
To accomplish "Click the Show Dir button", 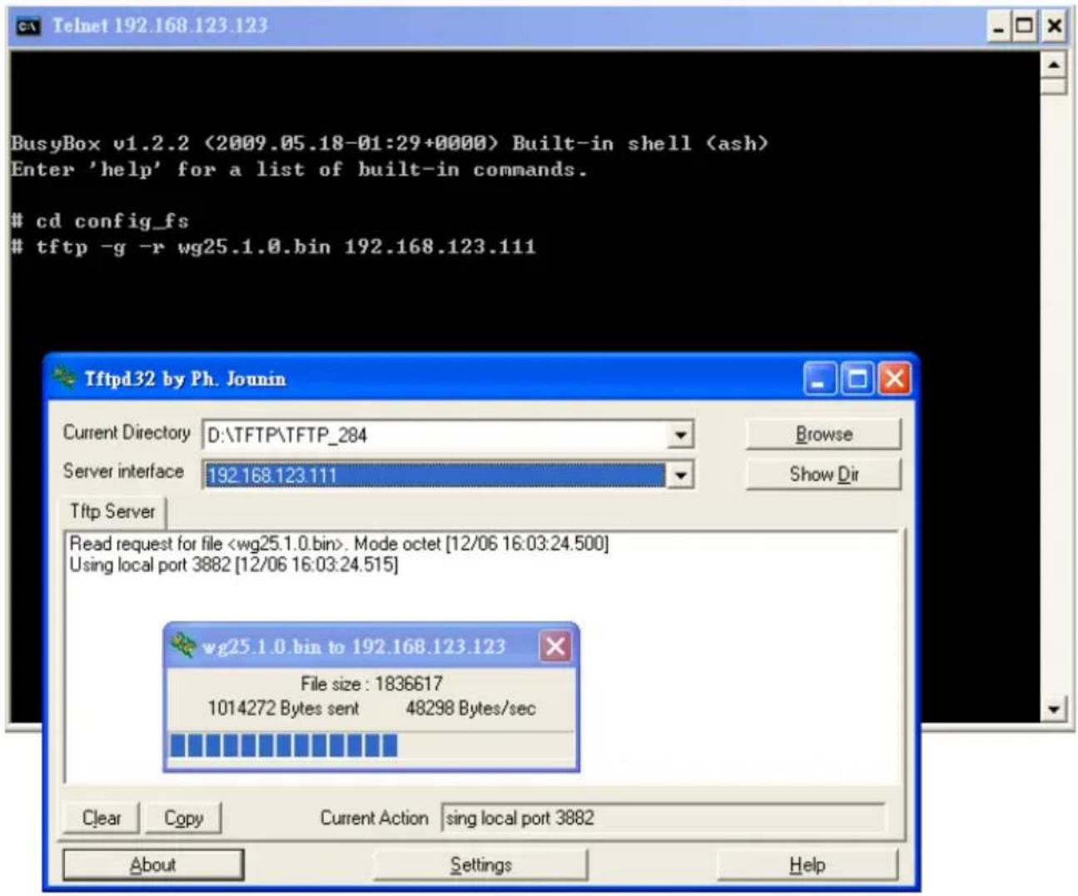I will [823, 474].
